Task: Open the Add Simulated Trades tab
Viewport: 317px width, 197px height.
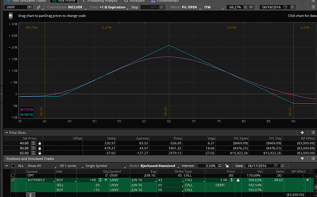Action: (x=26, y=1)
